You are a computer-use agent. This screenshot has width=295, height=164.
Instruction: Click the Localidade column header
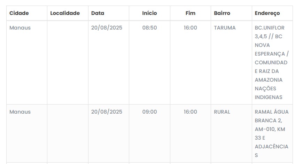pos(65,13)
